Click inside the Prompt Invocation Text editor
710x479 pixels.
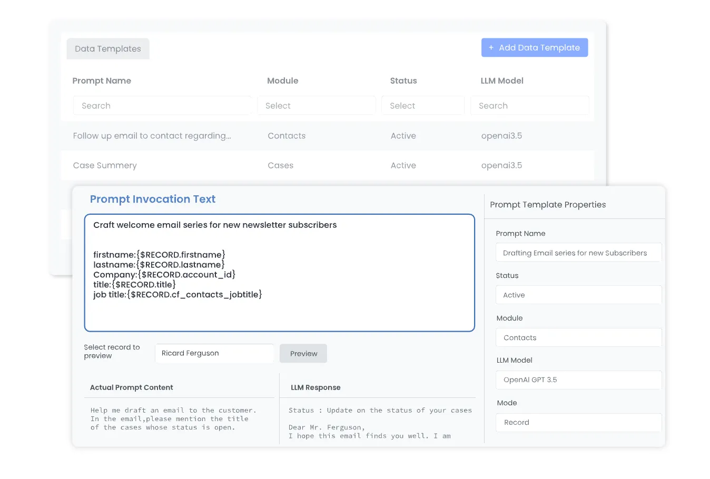click(x=280, y=273)
